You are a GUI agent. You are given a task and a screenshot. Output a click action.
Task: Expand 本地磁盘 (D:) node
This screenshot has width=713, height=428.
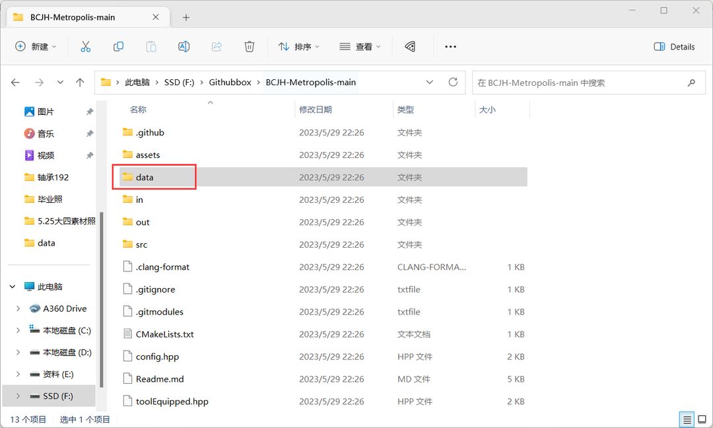coord(18,352)
